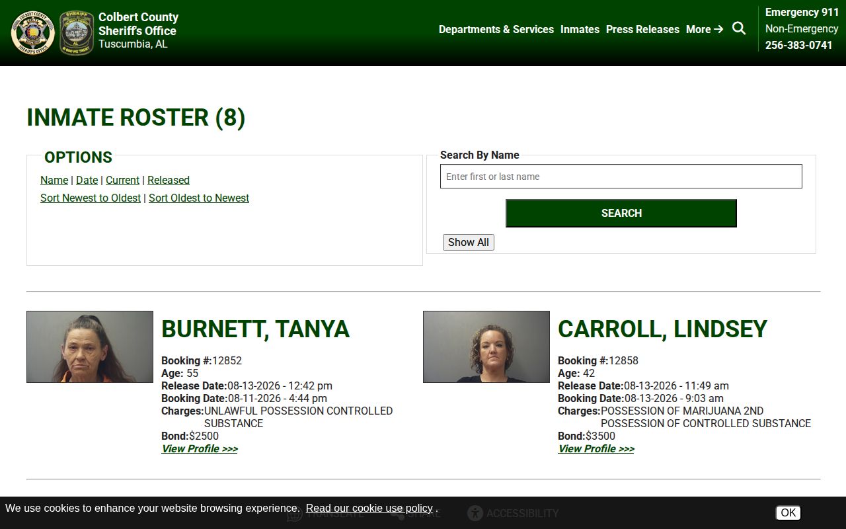
Task: Select booking number 12852 text
Action: tap(227, 360)
